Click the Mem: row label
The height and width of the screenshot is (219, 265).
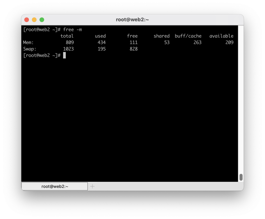[28, 42]
